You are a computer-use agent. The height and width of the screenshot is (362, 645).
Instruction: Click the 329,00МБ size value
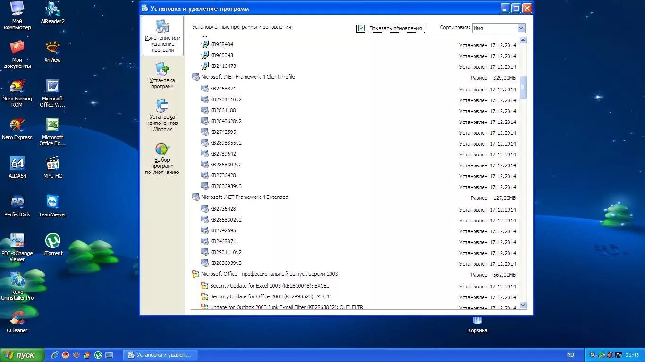[504, 78]
